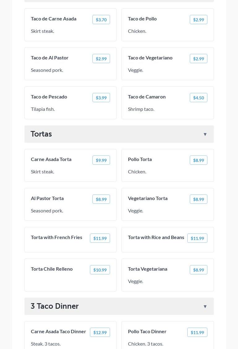The image size is (238, 349).
Task: Select the Pollo Taco Dinner item
Action: (x=147, y=332)
